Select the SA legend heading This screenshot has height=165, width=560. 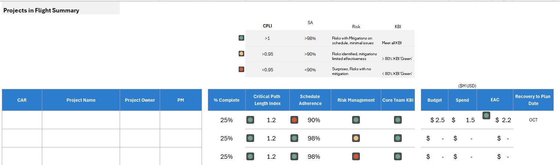tap(310, 23)
